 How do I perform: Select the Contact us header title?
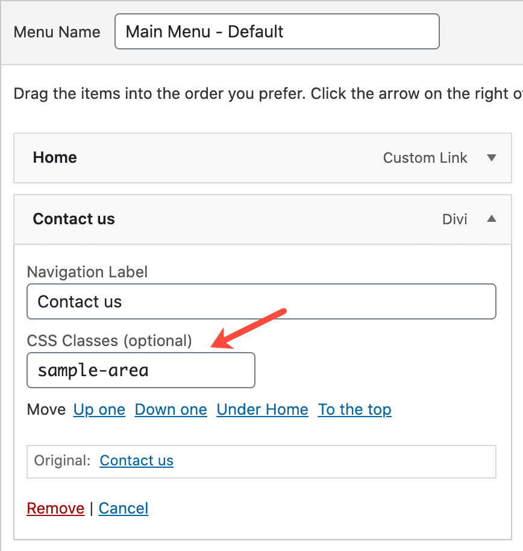(74, 219)
